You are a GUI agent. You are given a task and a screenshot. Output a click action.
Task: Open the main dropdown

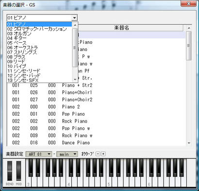point(67,154)
